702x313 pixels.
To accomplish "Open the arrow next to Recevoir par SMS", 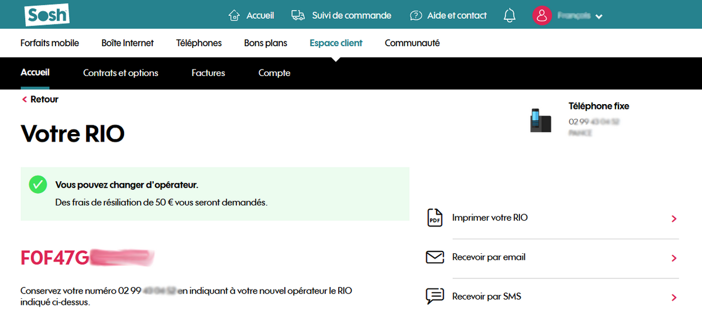I will [674, 297].
